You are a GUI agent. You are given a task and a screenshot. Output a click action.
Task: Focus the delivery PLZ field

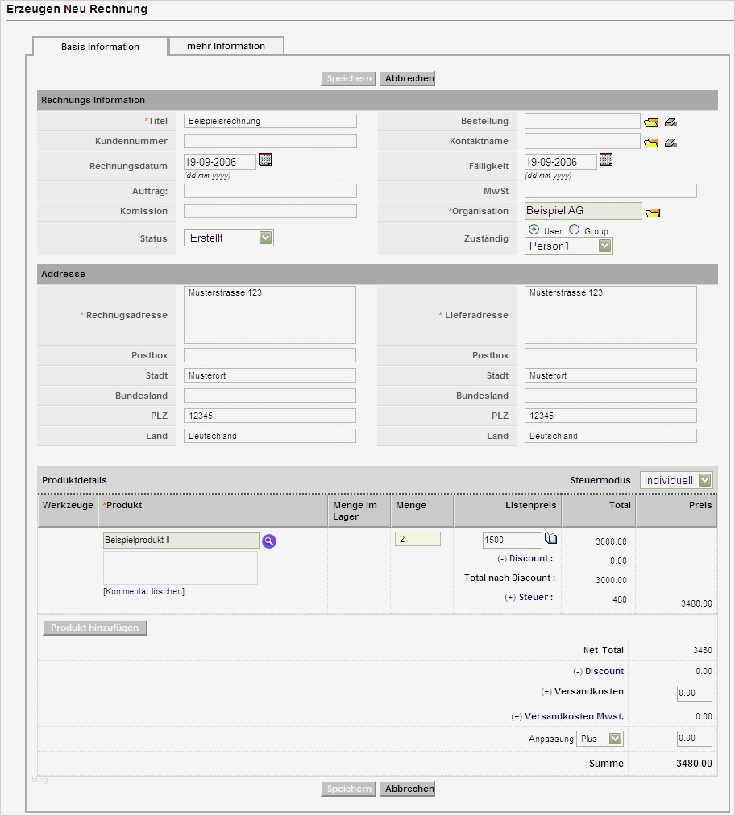coord(611,416)
